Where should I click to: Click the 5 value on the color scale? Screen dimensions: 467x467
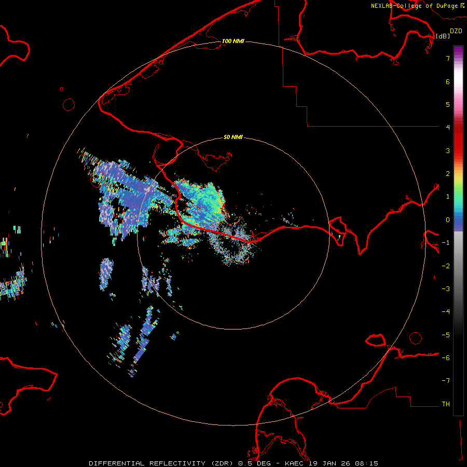pos(448,104)
